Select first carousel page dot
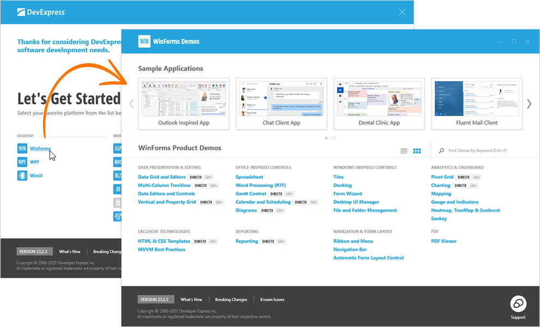The width and height of the screenshot is (540, 327). click(326, 138)
